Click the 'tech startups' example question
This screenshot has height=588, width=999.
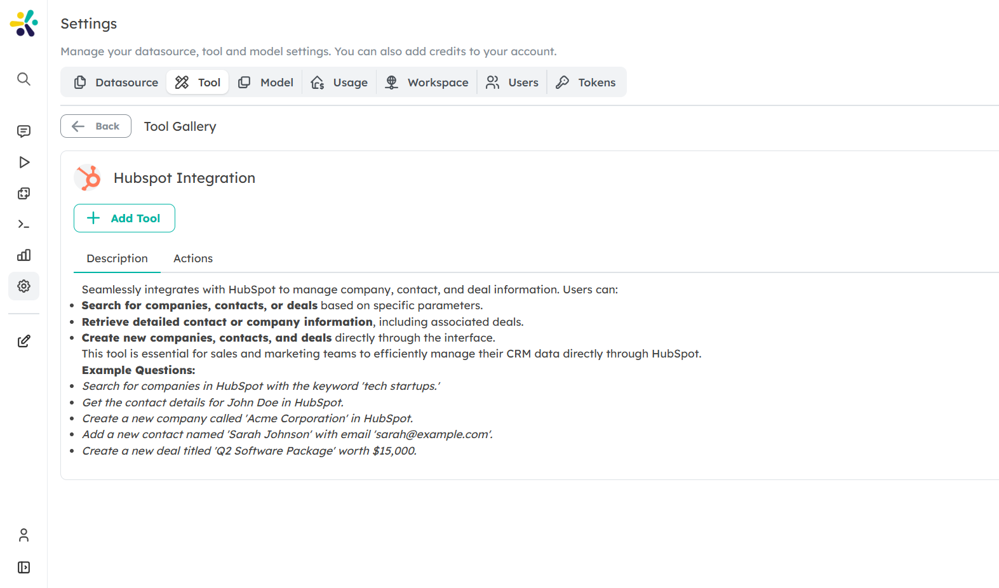(261, 386)
